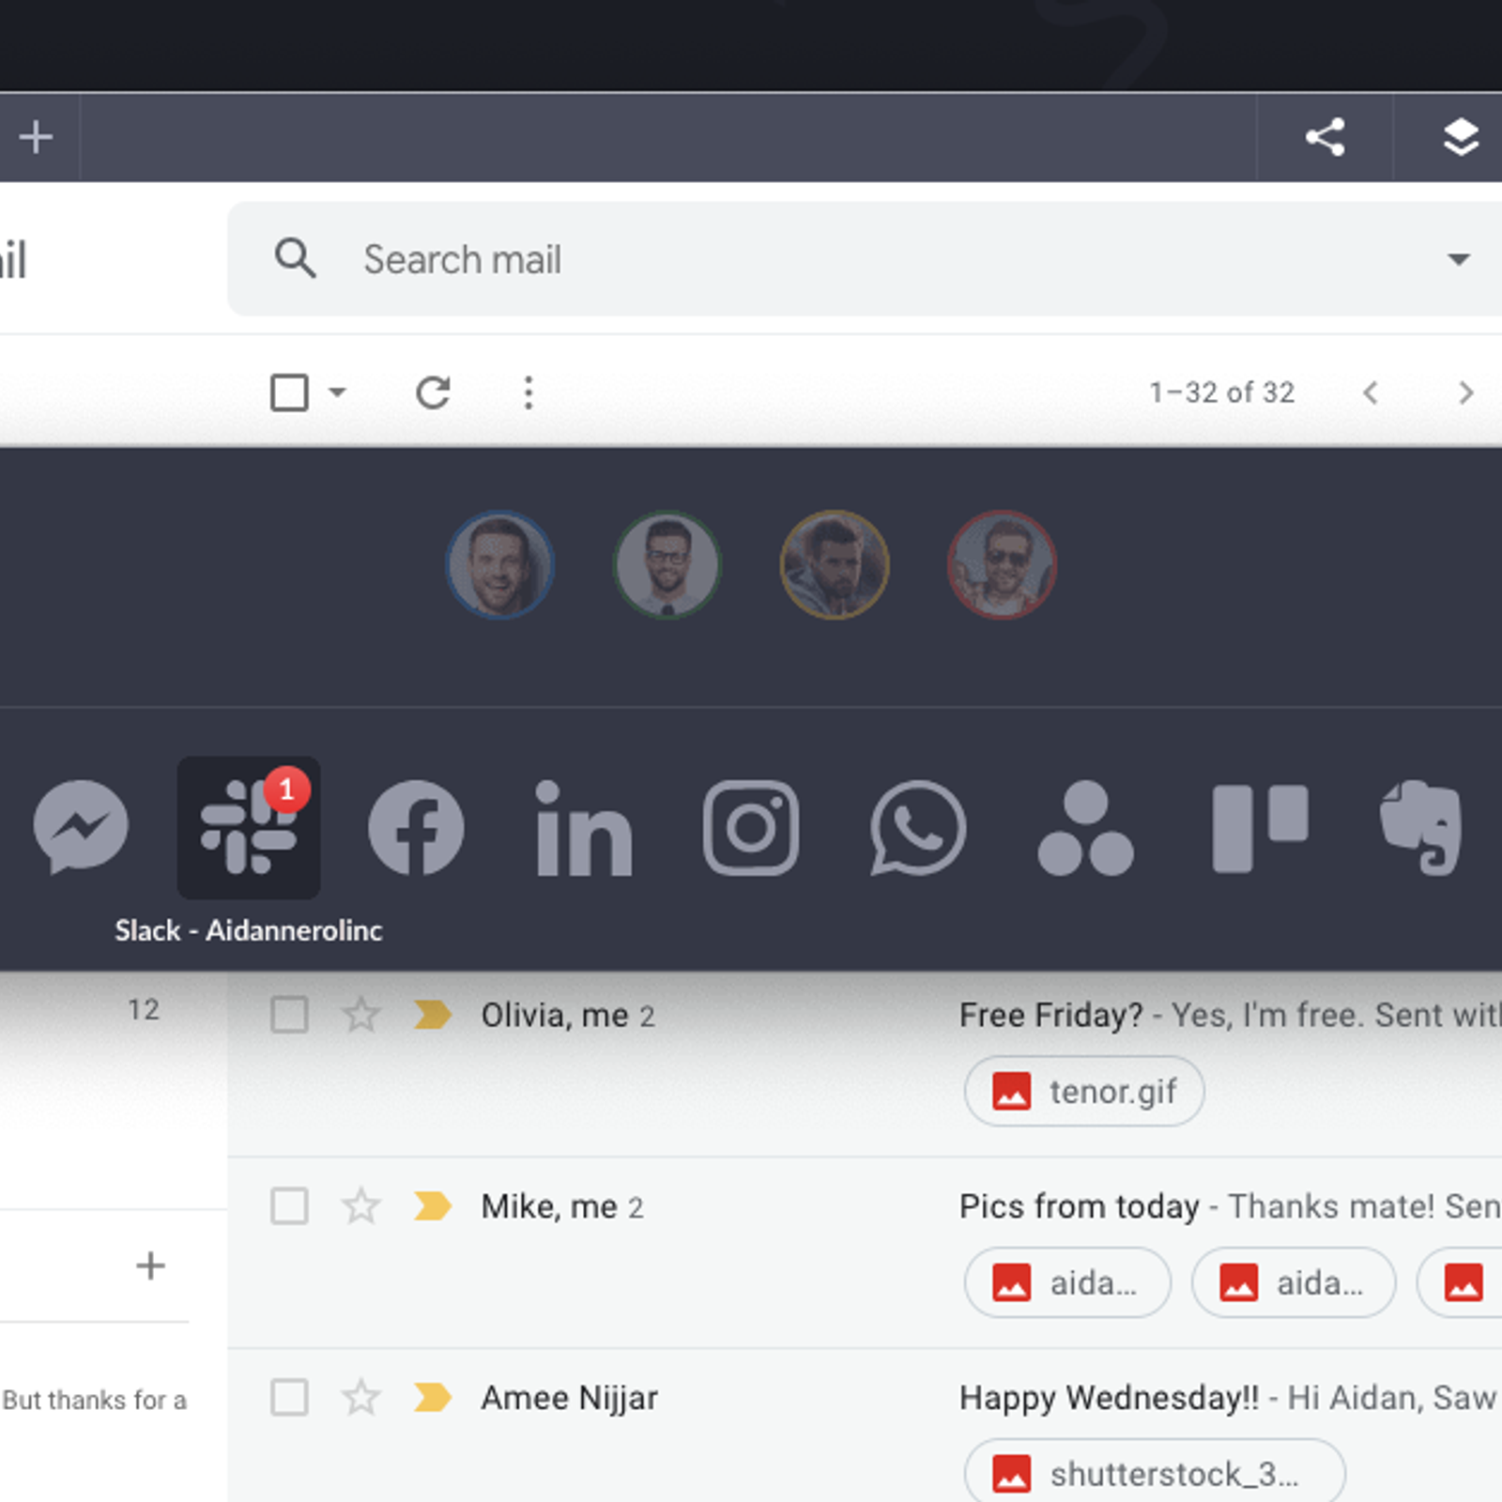The image size is (1502, 1502).
Task: Switch to the red-ringed profile avatar
Action: 1002,564
